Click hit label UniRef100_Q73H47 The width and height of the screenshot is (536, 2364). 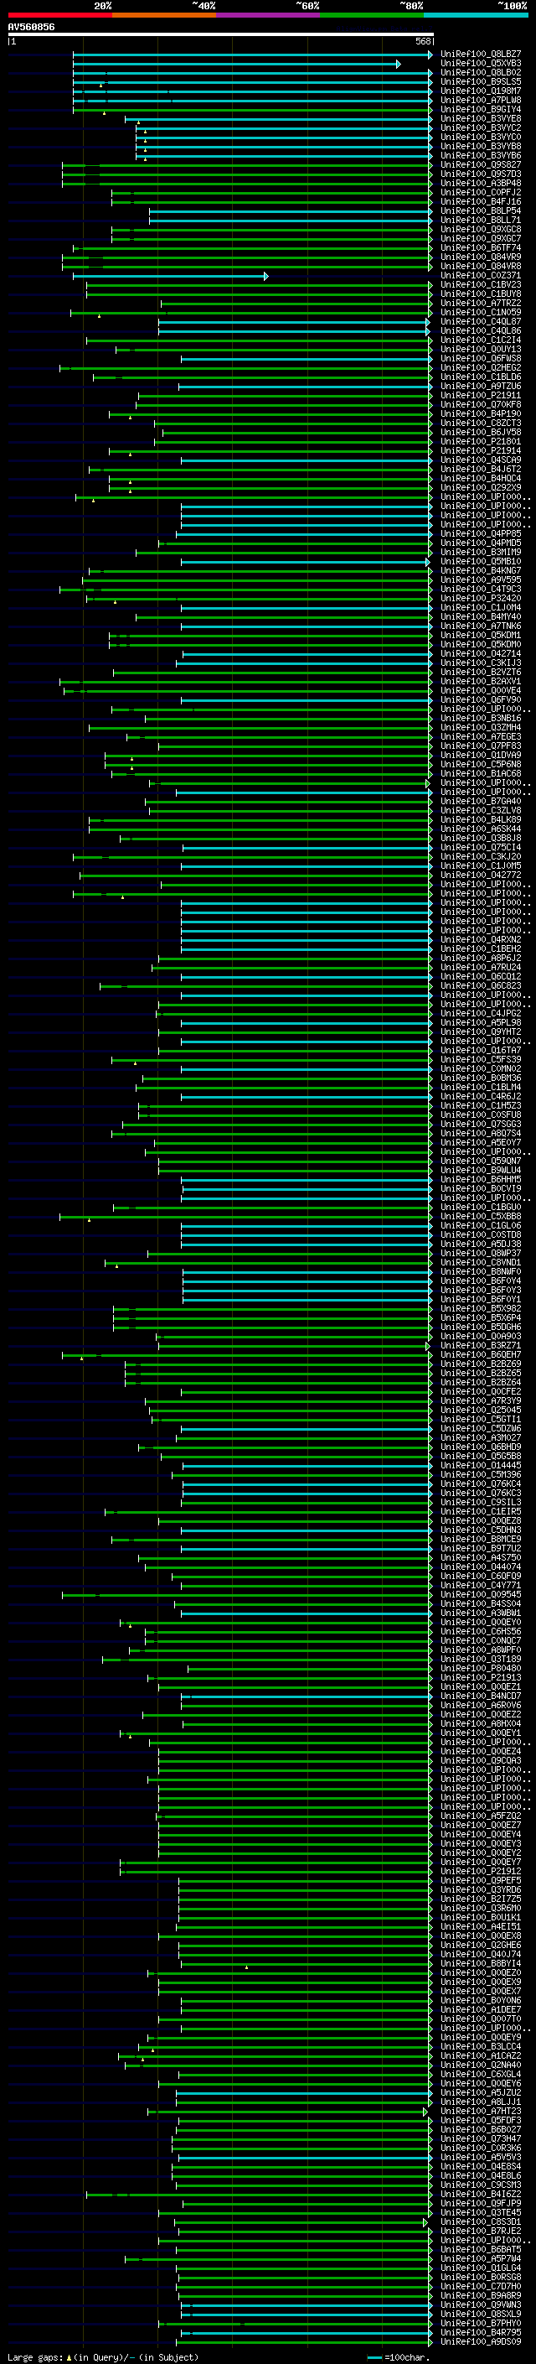[480, 2138]
